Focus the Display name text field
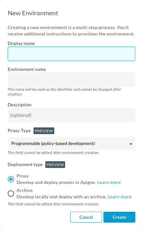143x228 pixels. coord(71,54)
